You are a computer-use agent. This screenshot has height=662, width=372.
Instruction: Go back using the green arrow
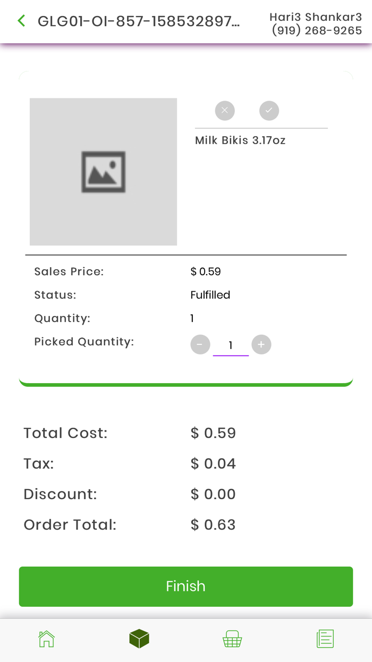click(21, 21)
